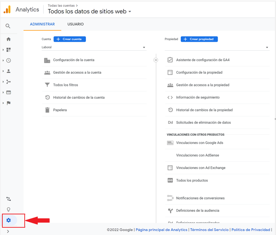Click building icon beside Configuración de la cuenta
The image size is (276, 235).
pyautogui.click(x=47, y=60)
